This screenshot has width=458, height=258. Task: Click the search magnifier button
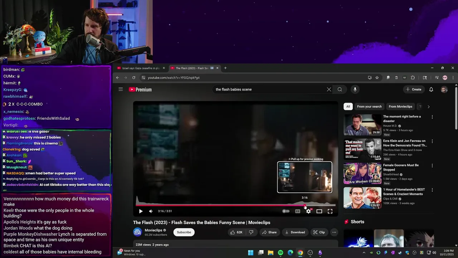click(x=340, y=89)
